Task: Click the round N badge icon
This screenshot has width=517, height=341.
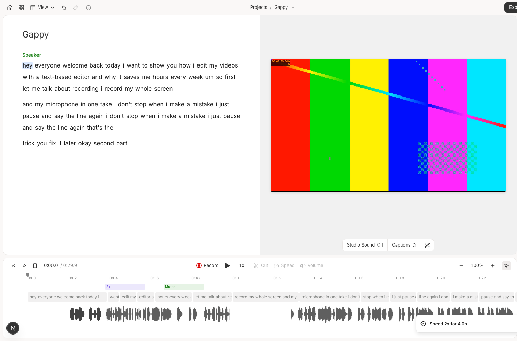Action: pyautogui.click(x=13, y=328)
